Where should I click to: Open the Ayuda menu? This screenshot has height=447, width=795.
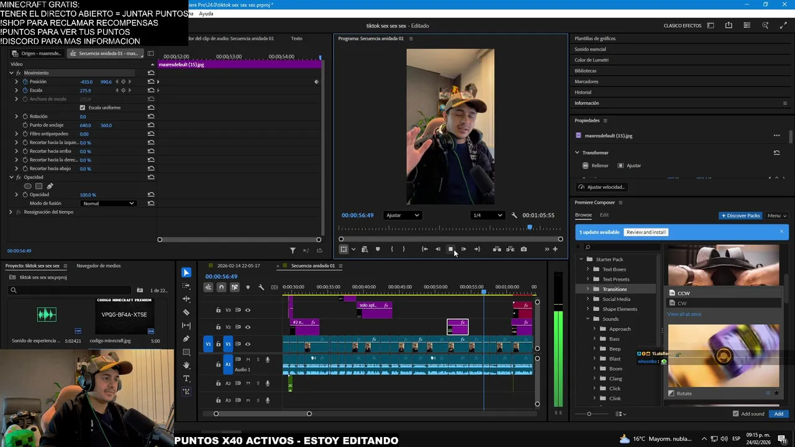206,14
